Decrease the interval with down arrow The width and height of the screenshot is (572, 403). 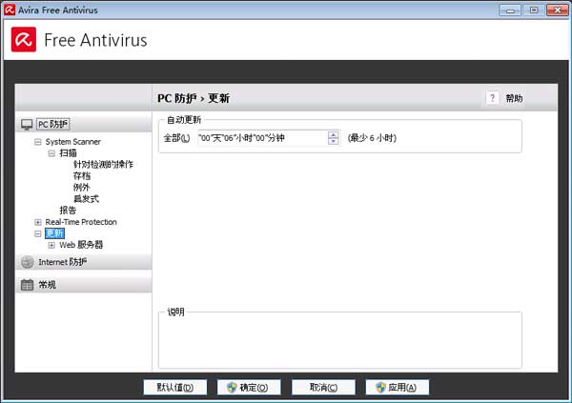coord(333,142)
